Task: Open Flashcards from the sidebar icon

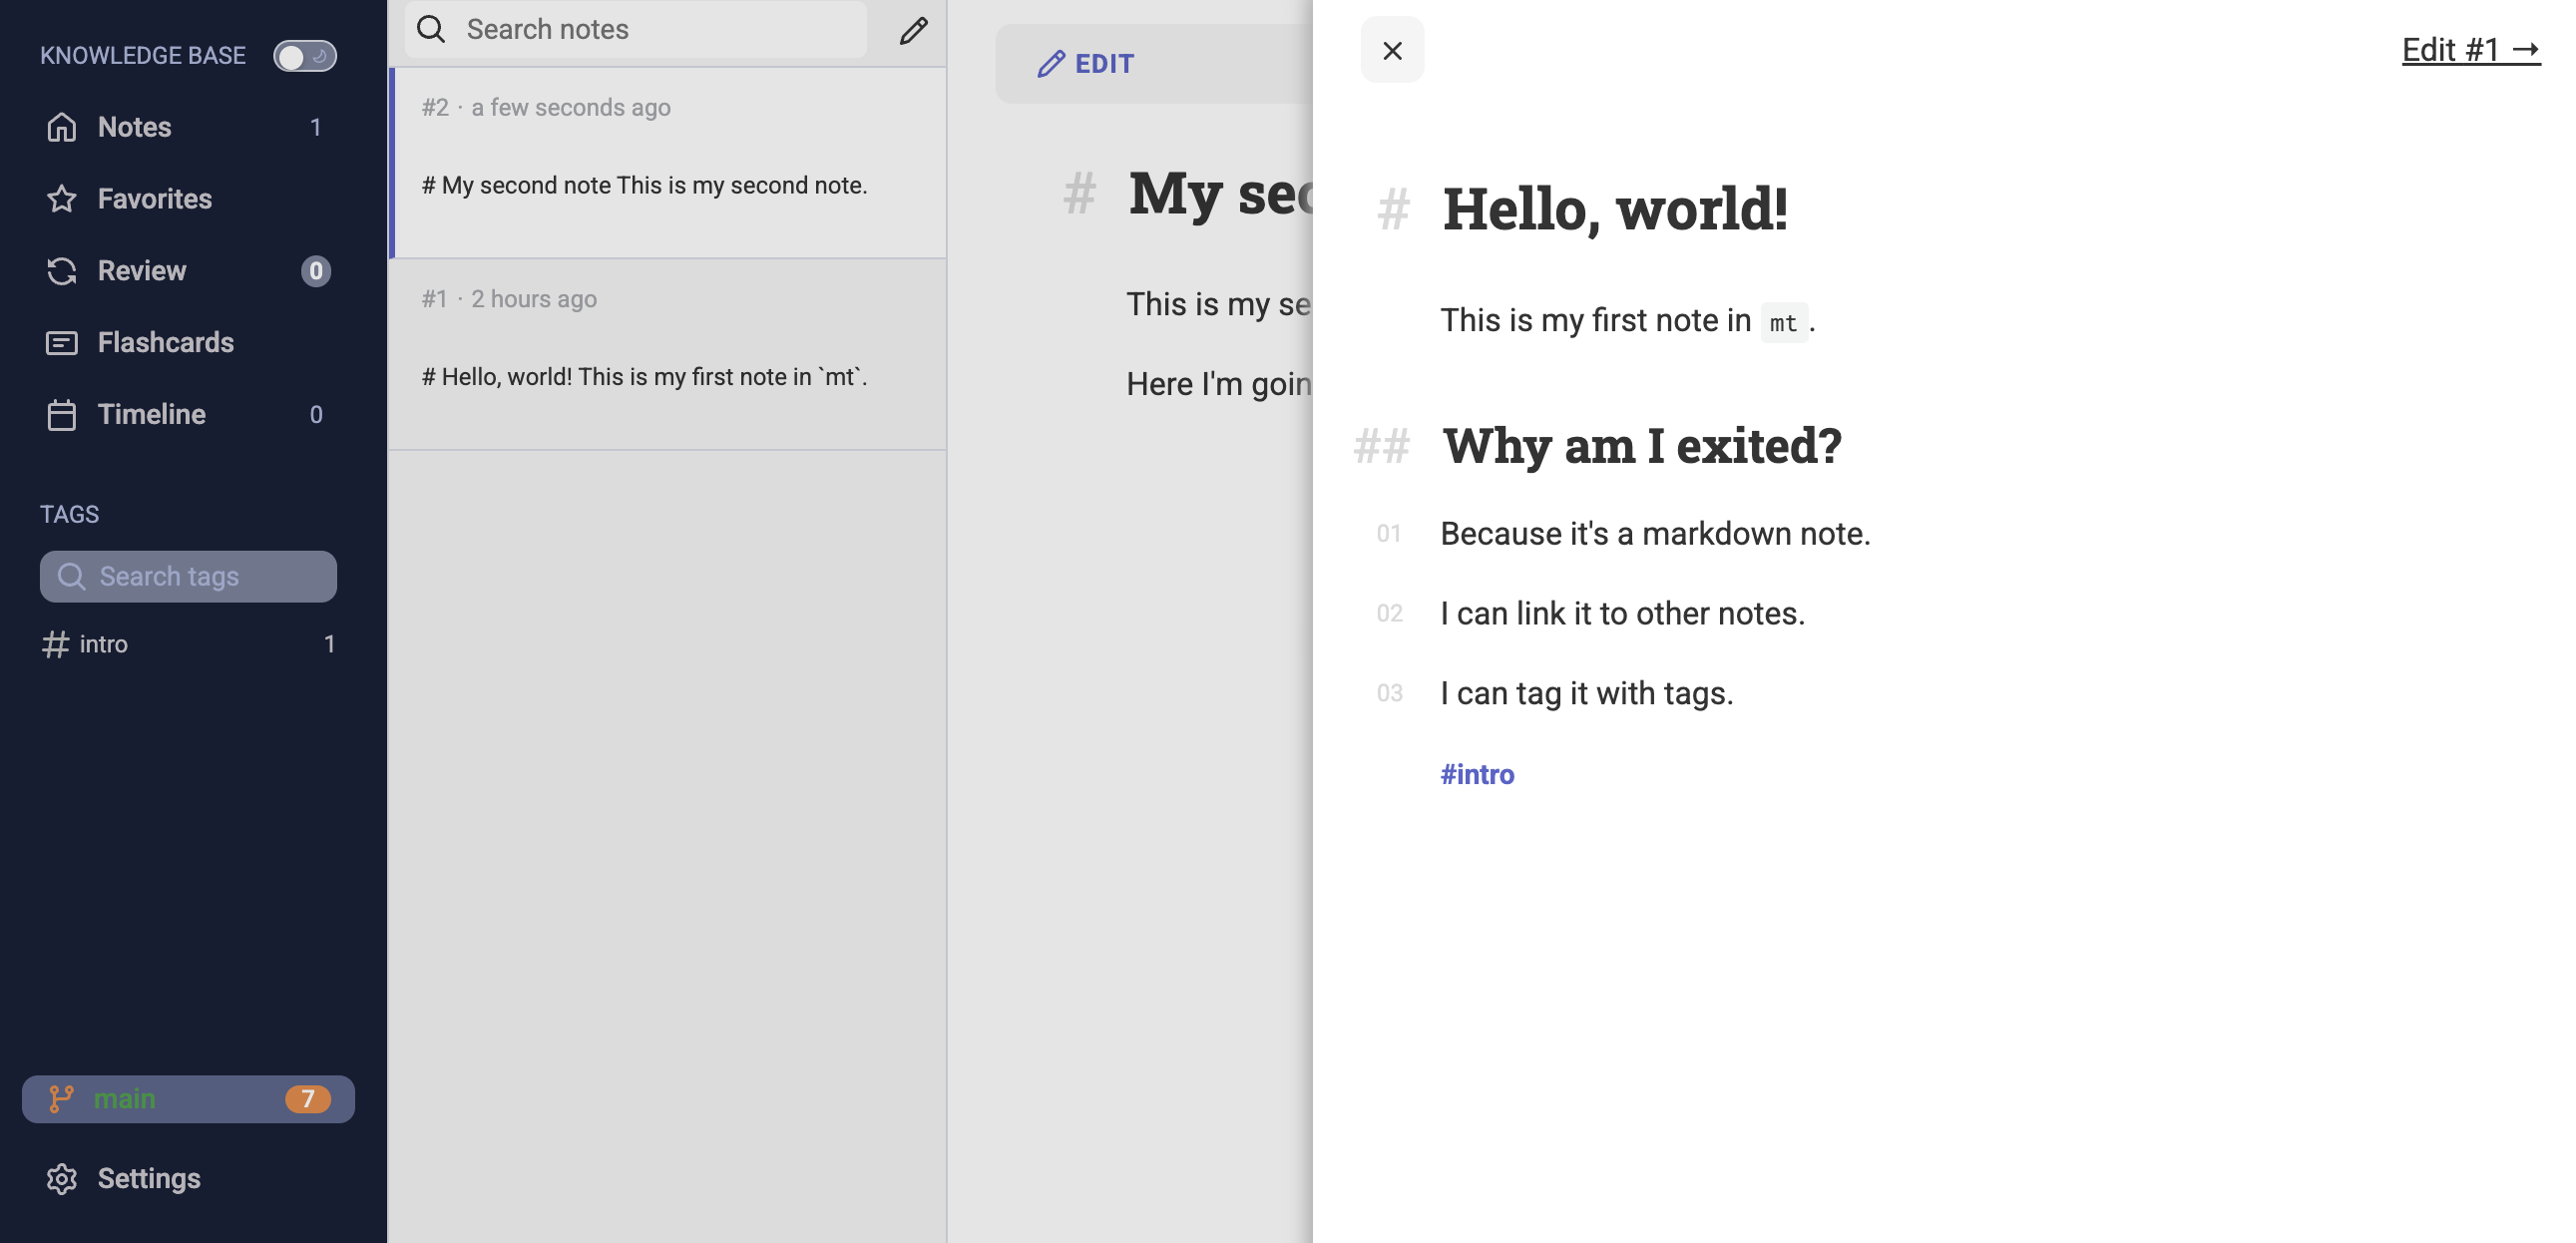Action: pyautogui.click(x=61, y=342)
